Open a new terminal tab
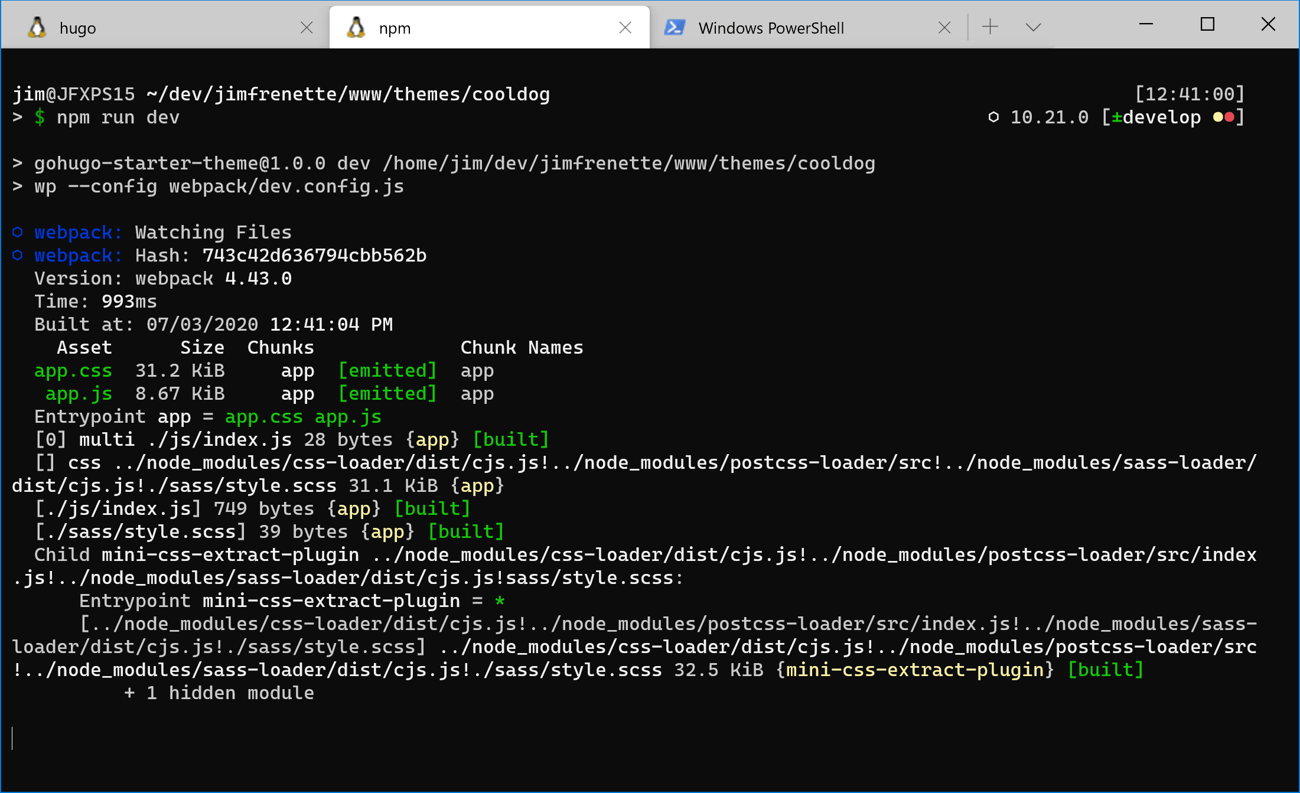This screenshot has height=793, width=1300. coord(991,27)
